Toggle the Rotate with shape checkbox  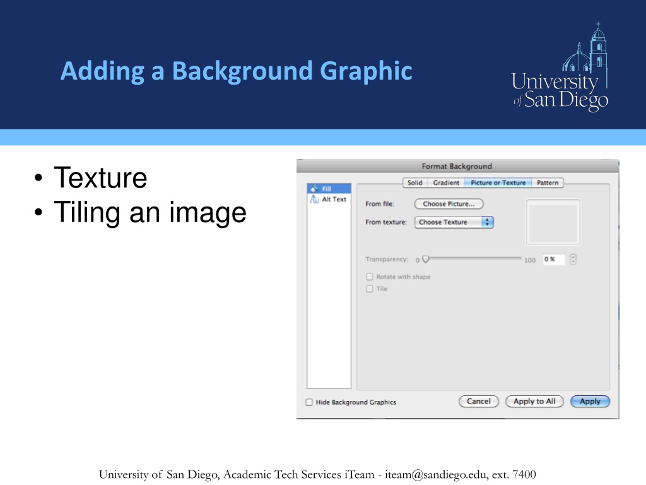point(370,277)
